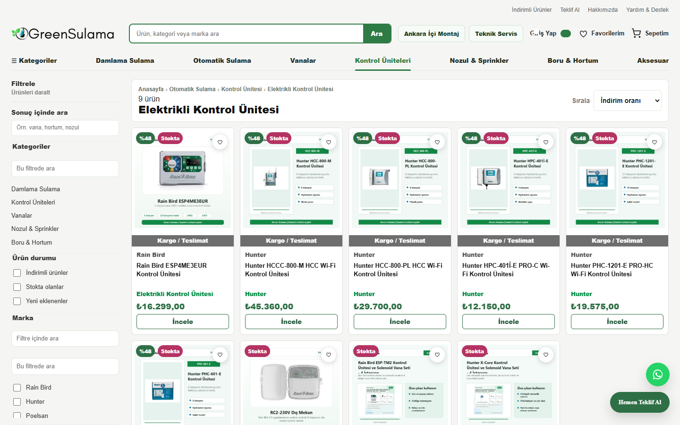Image resolution: width=680 pixels, height=425 pixels.
Task: Open the Yardım & Destek top link
Action: [x=647, y=9]
